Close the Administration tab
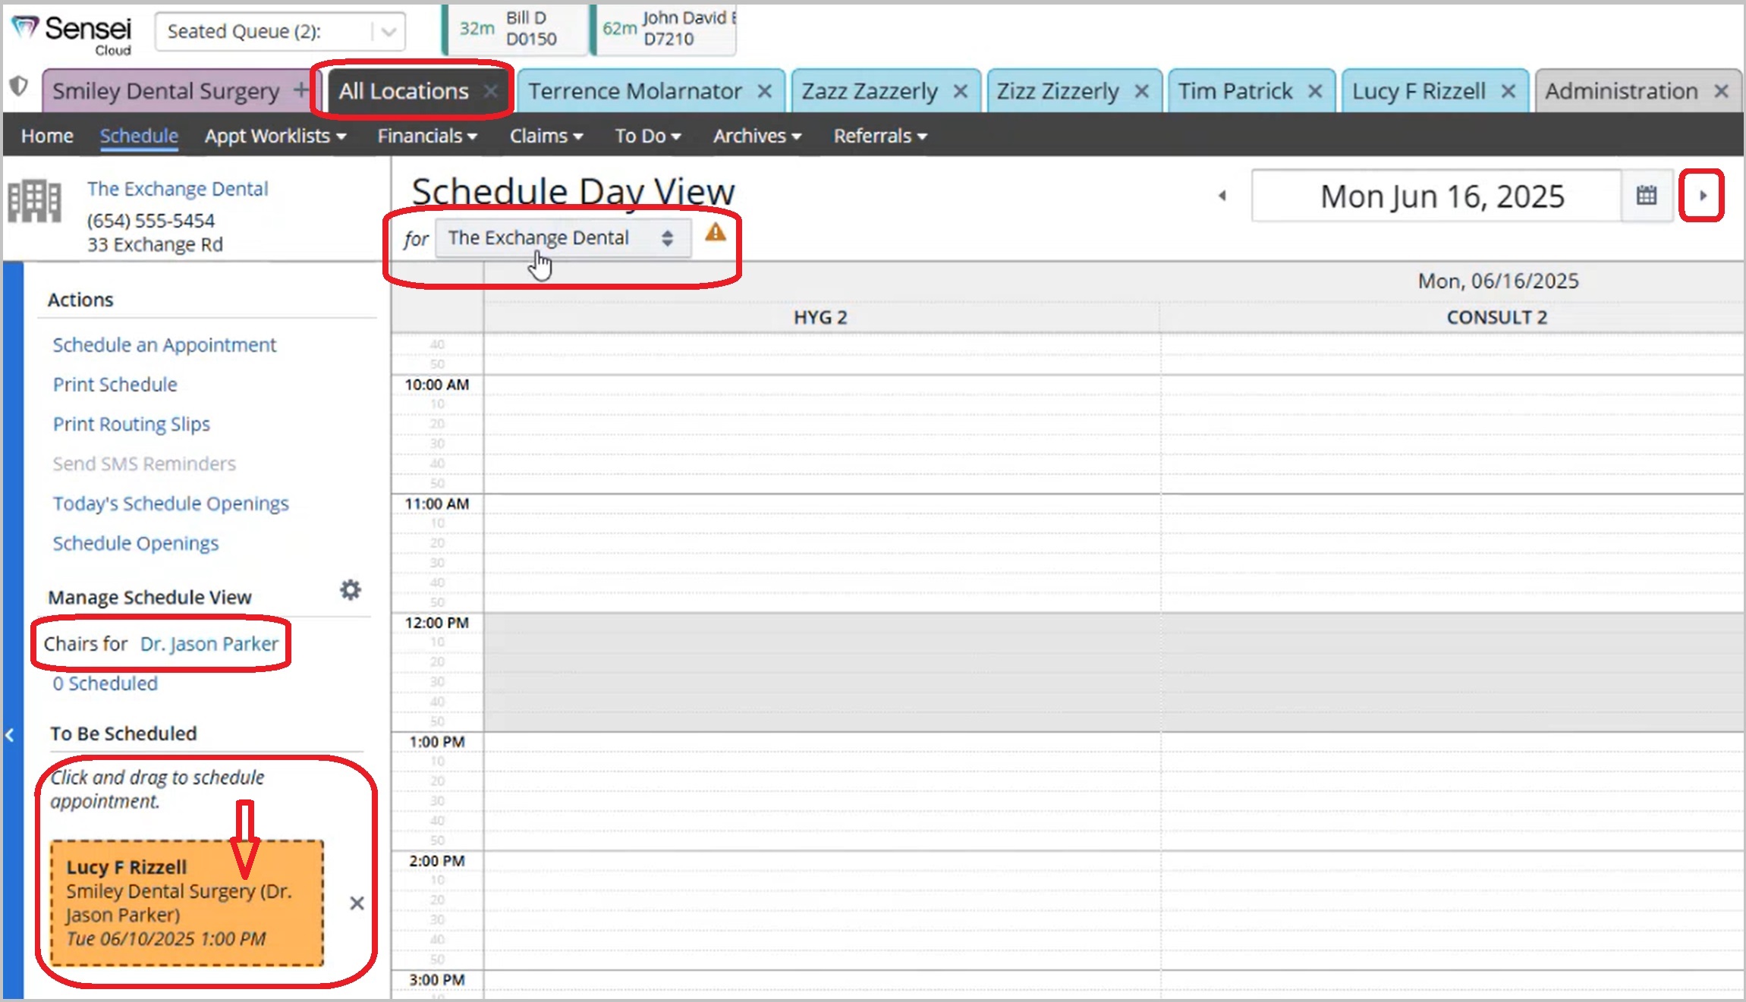This screenshot has width=1746, height=1002. pyautogui.click(x=1722, y=91)
